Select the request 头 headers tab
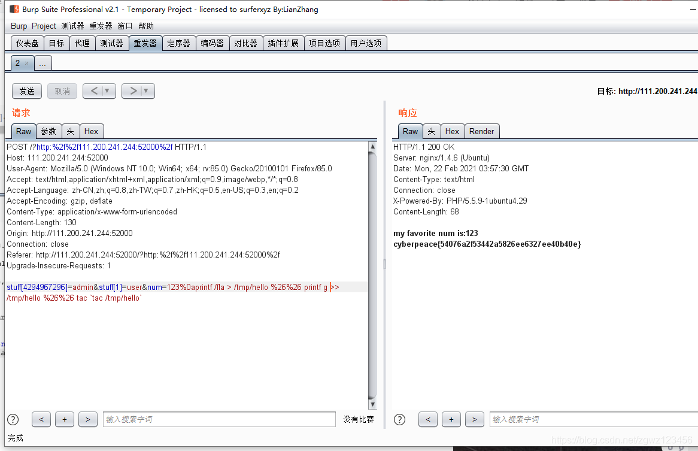 (x=70, y=131)
